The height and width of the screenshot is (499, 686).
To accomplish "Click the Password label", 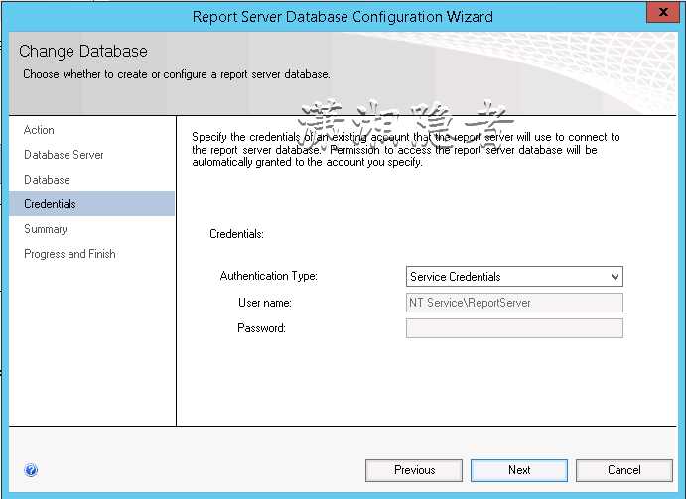I will (262, 328).
